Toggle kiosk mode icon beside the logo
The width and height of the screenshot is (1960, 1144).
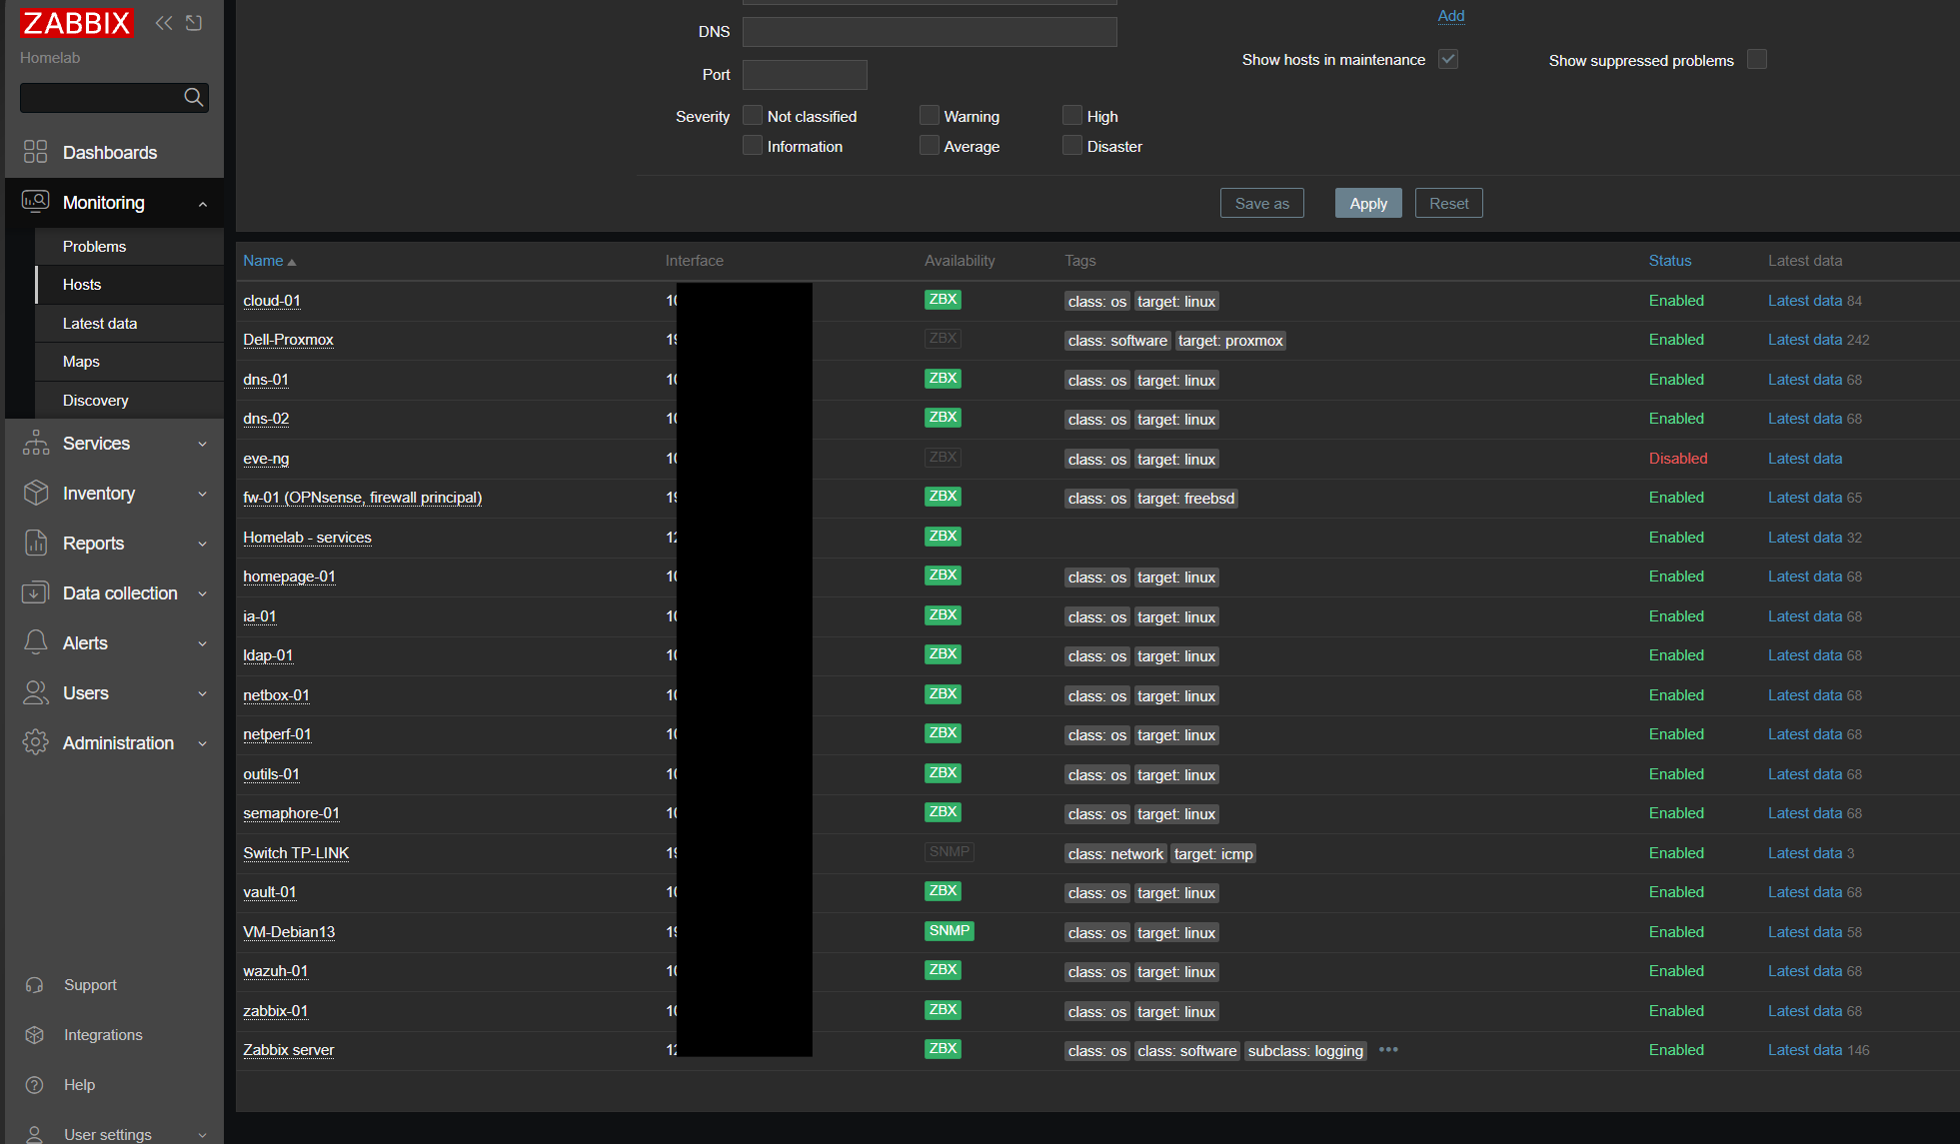(194, 23)
